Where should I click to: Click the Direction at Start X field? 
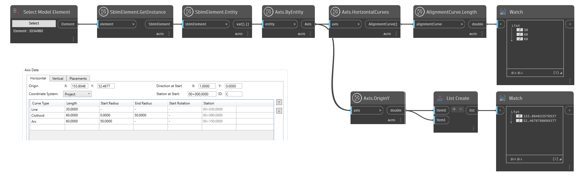(207, 86)
